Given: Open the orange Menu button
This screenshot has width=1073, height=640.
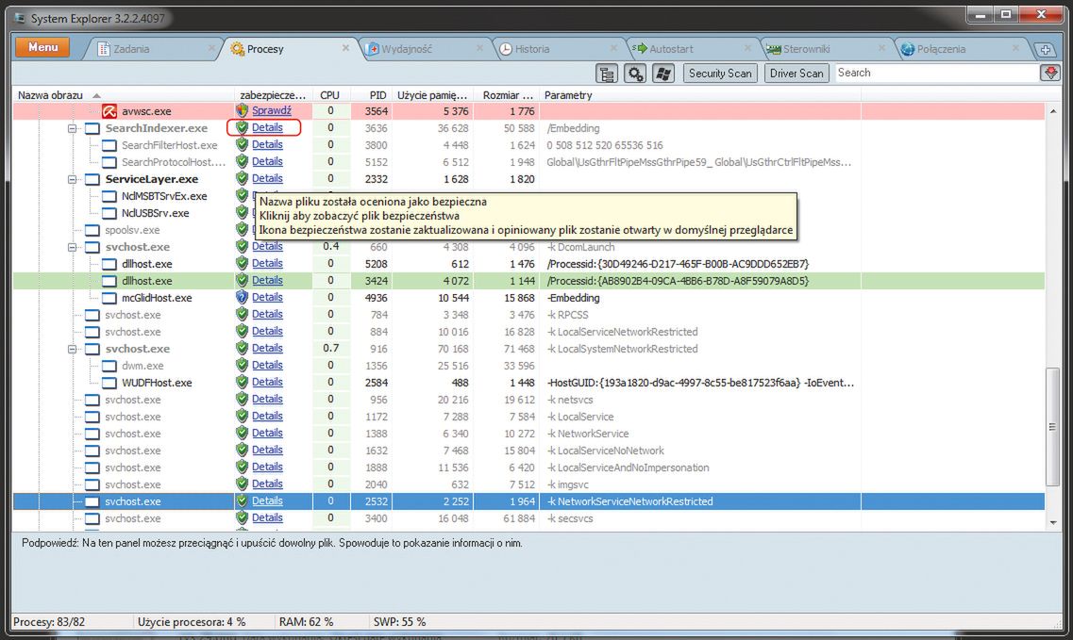Looking at the screenshot, I should [x=42, y=47].
